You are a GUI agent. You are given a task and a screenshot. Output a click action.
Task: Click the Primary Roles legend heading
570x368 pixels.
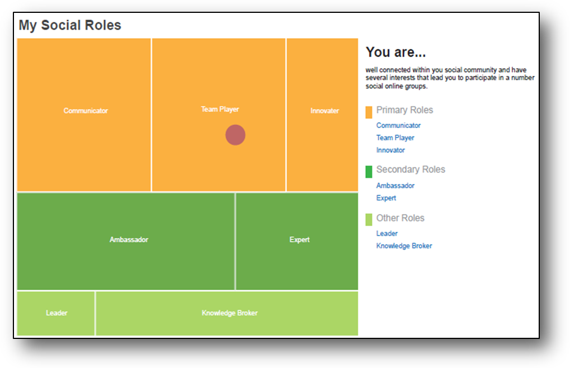[x=404, y=110]
